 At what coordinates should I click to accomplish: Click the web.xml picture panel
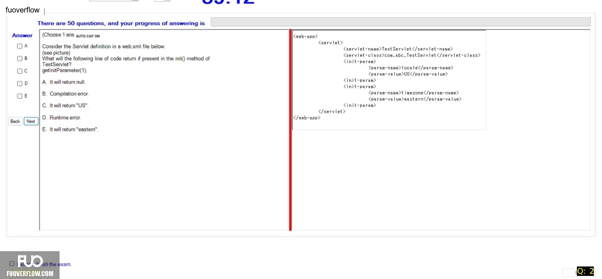(x=389, y=80)
